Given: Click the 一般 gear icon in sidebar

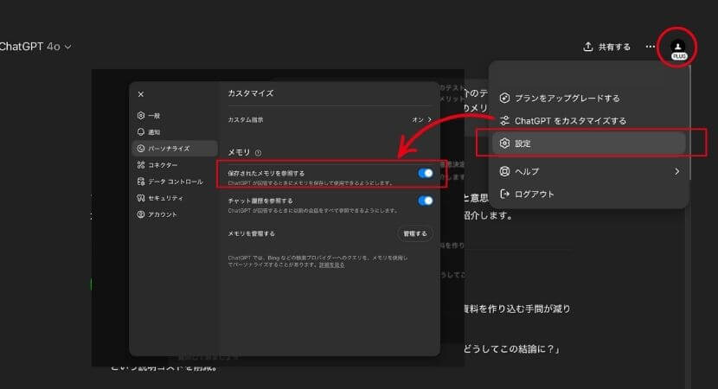Looking at the screenshot, I should [141, 115].
